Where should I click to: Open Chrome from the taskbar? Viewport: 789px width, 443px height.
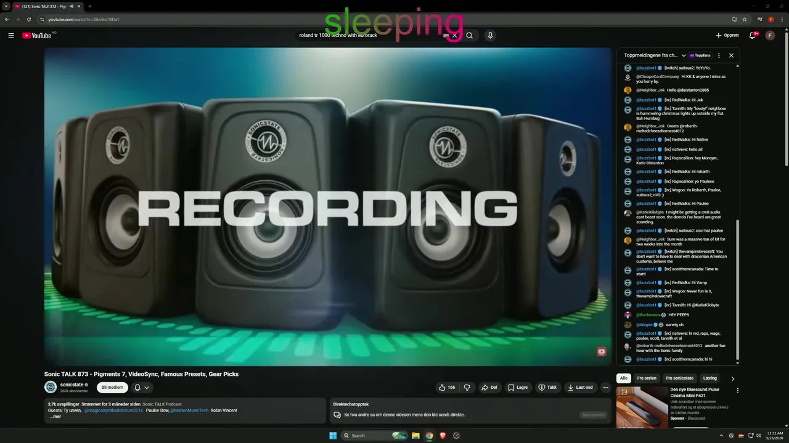click(429, 436)
